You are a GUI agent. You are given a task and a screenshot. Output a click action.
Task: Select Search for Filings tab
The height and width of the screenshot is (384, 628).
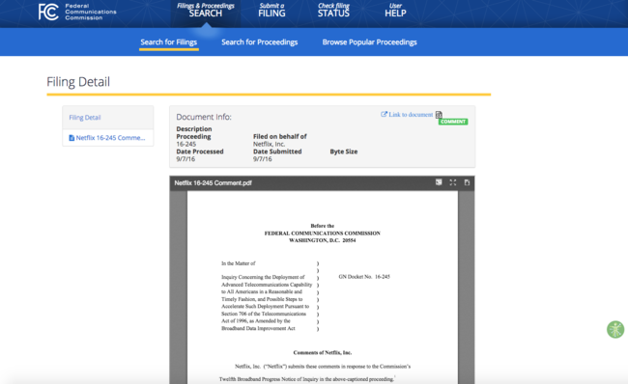point(169,42)
